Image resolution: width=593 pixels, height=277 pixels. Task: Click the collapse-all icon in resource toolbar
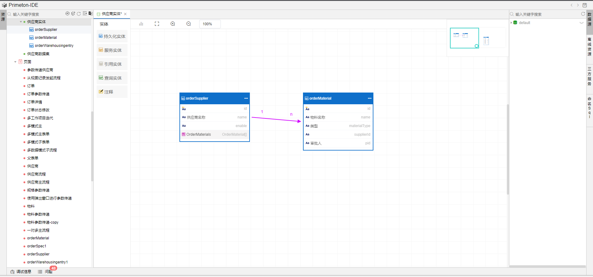pyautogui.click(x=85, y=14)
